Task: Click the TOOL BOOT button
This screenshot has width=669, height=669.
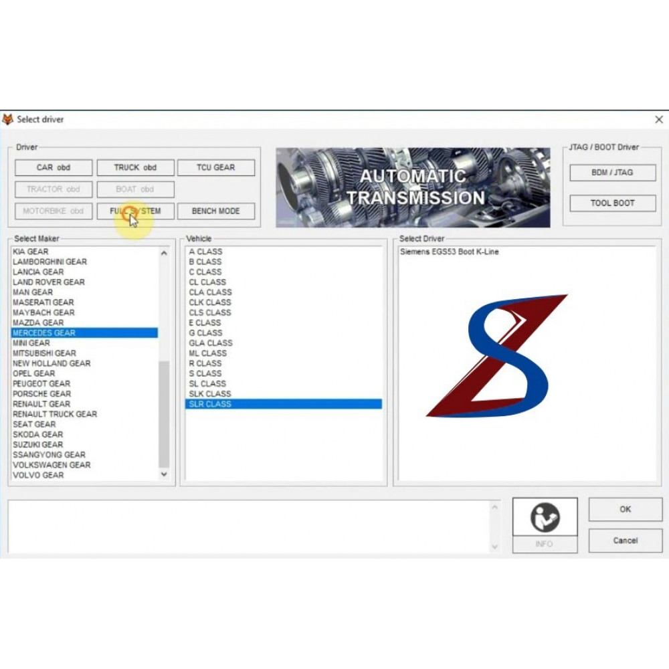Action: [x=612, y=203]
